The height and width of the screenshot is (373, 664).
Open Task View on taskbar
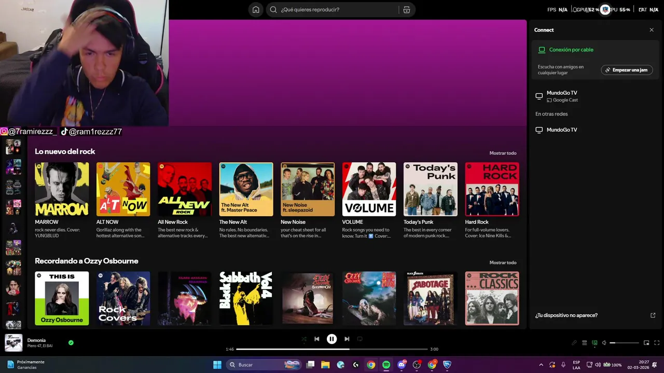tap(310, 365)
